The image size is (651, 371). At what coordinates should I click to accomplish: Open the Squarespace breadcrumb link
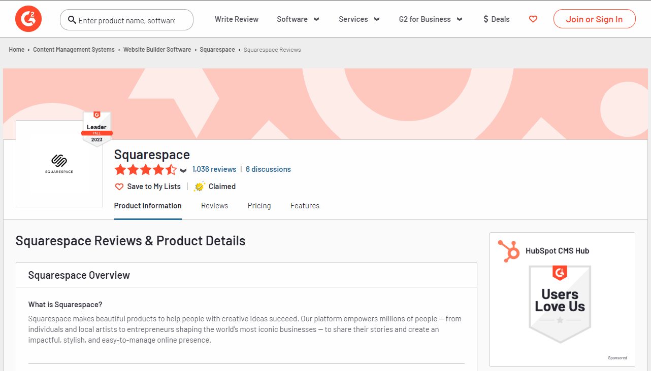(x=217, y=50)
